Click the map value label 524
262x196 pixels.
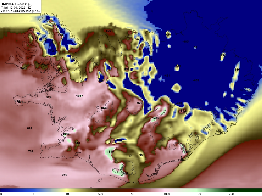pos(49,97)
